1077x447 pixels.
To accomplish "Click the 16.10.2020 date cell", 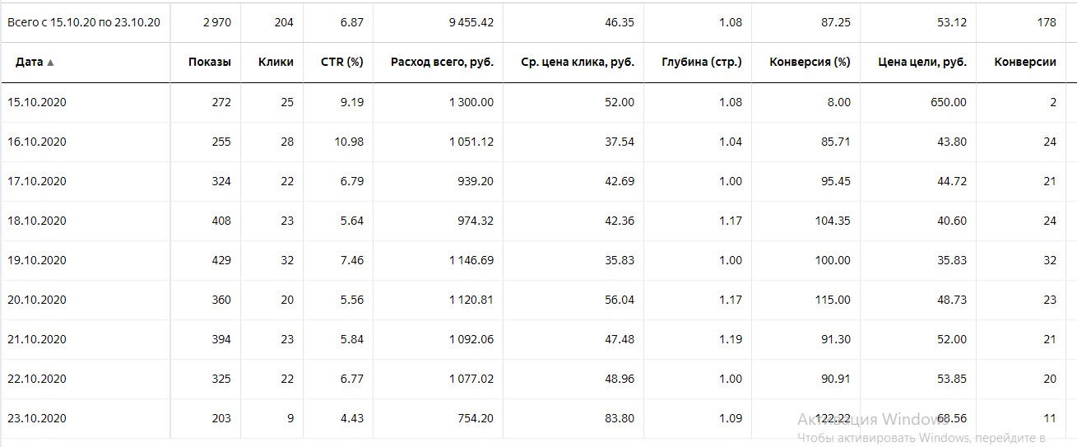I will 37,142.
